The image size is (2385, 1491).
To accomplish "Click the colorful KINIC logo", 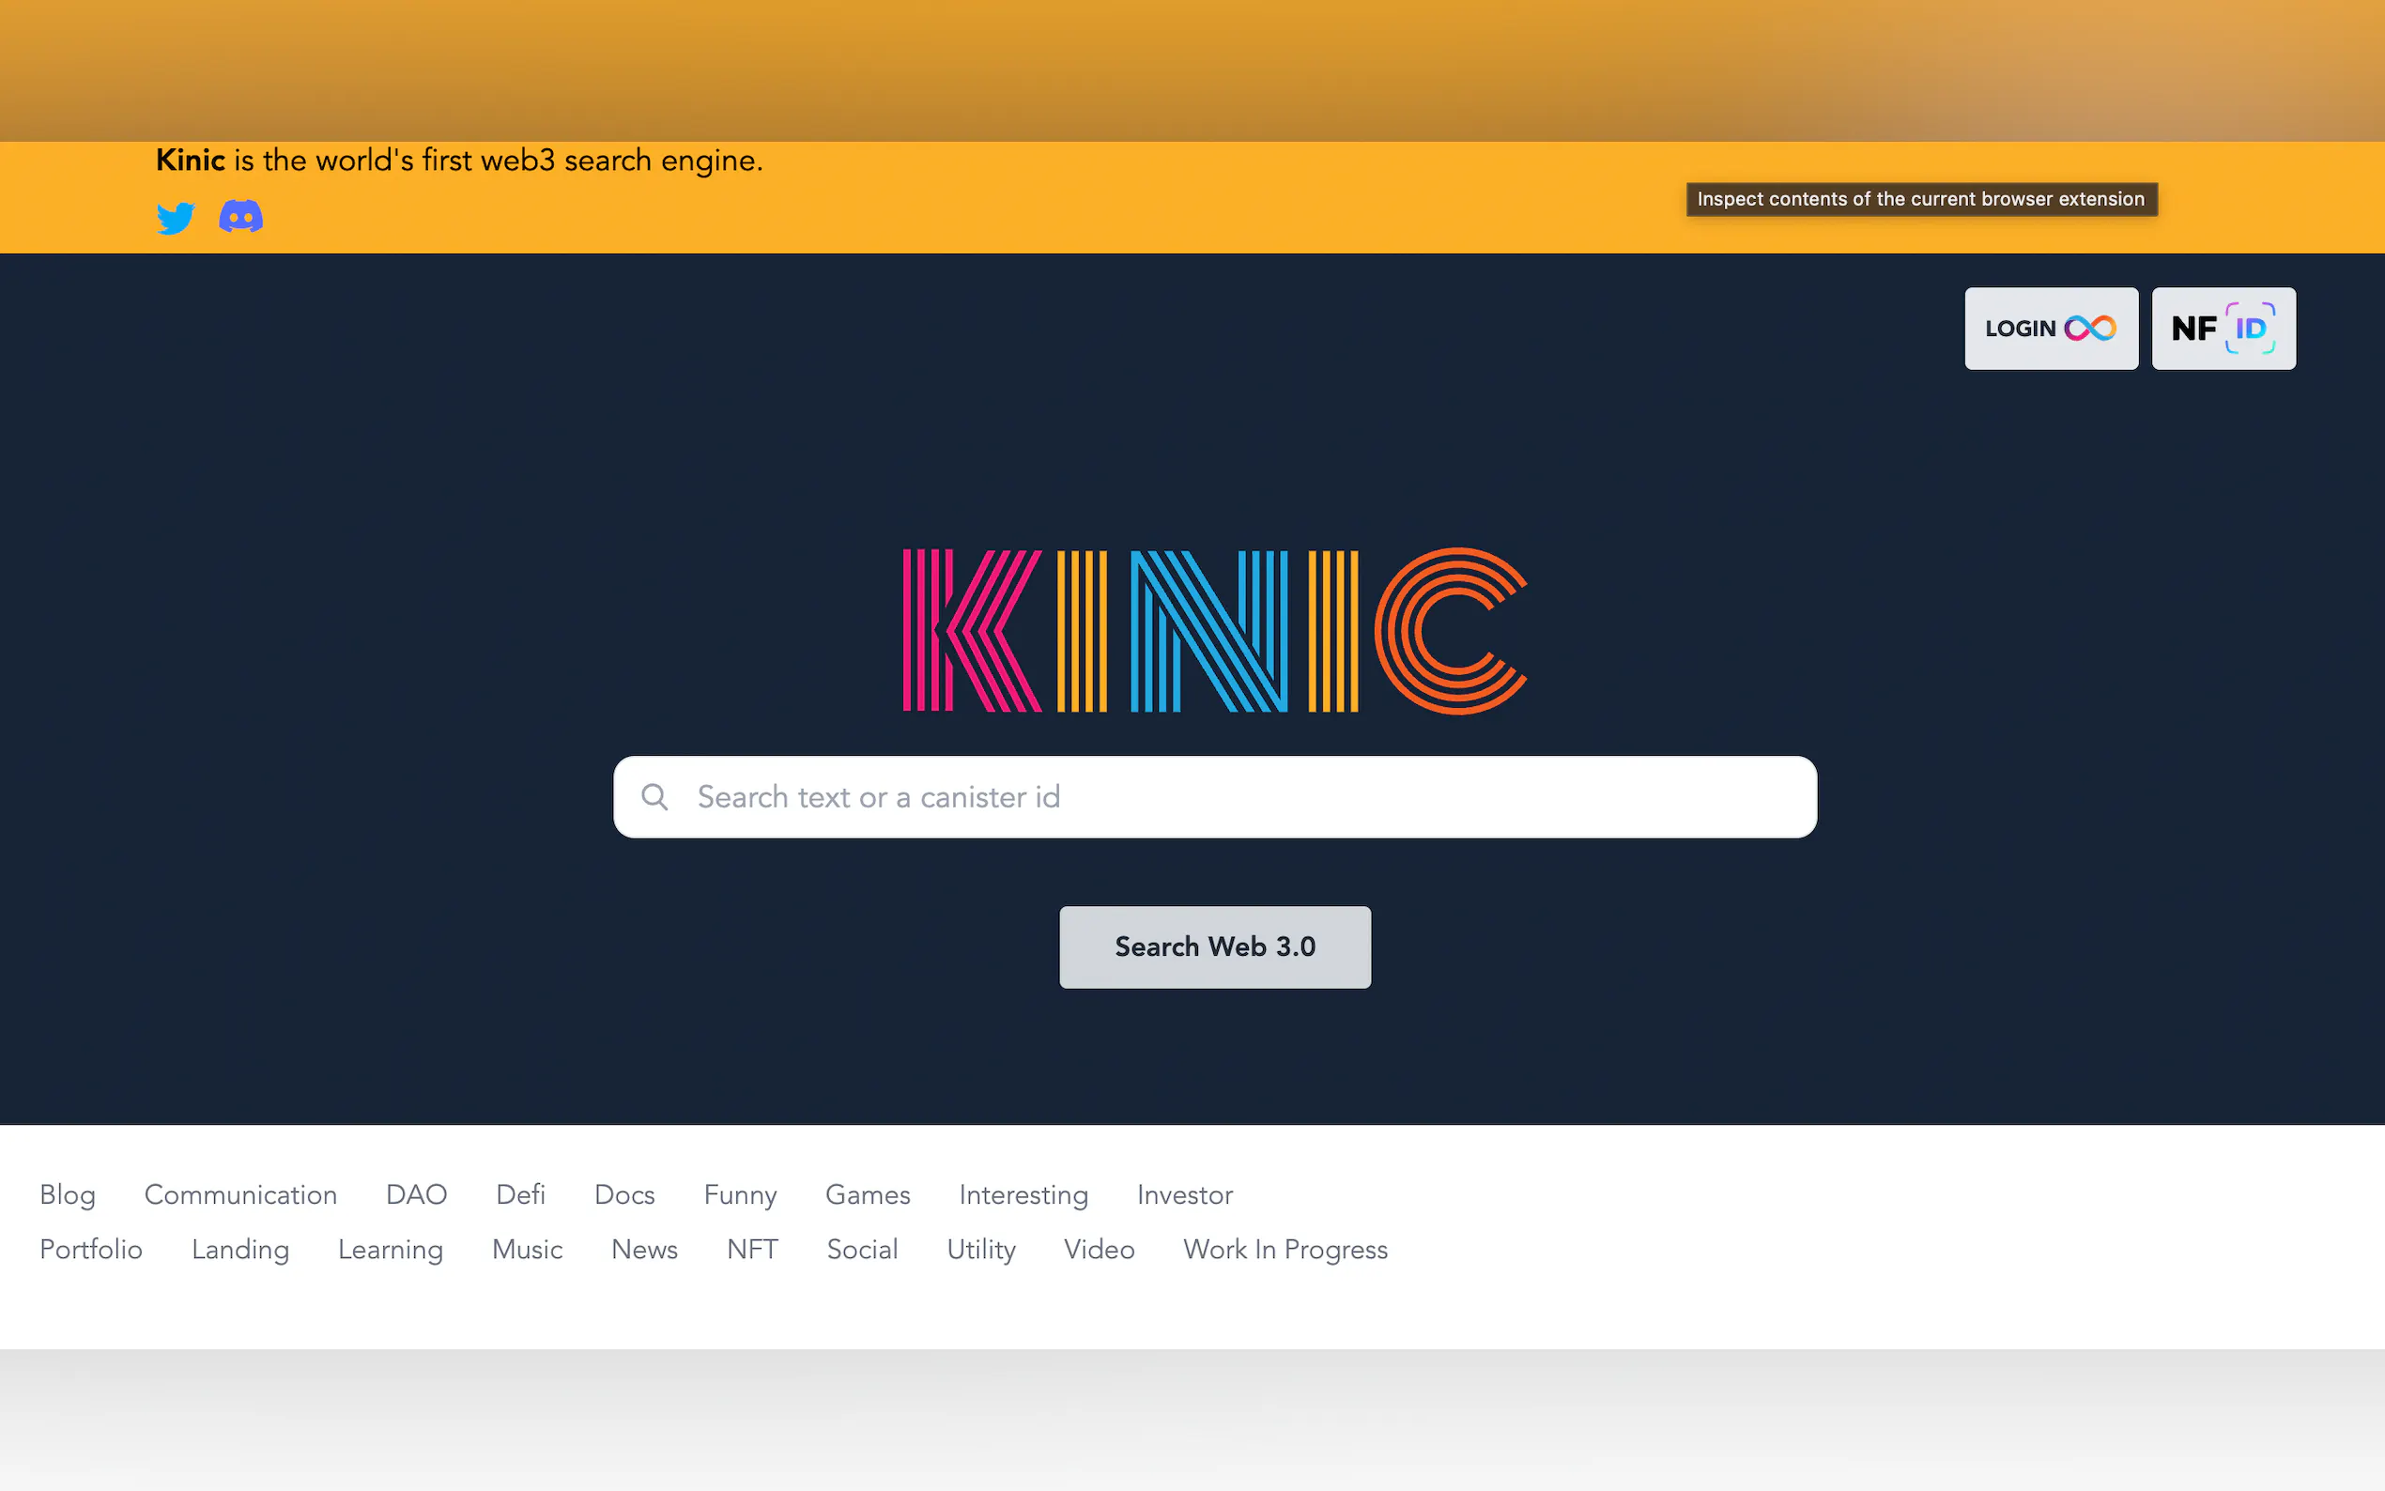I will coord(1215,631).
